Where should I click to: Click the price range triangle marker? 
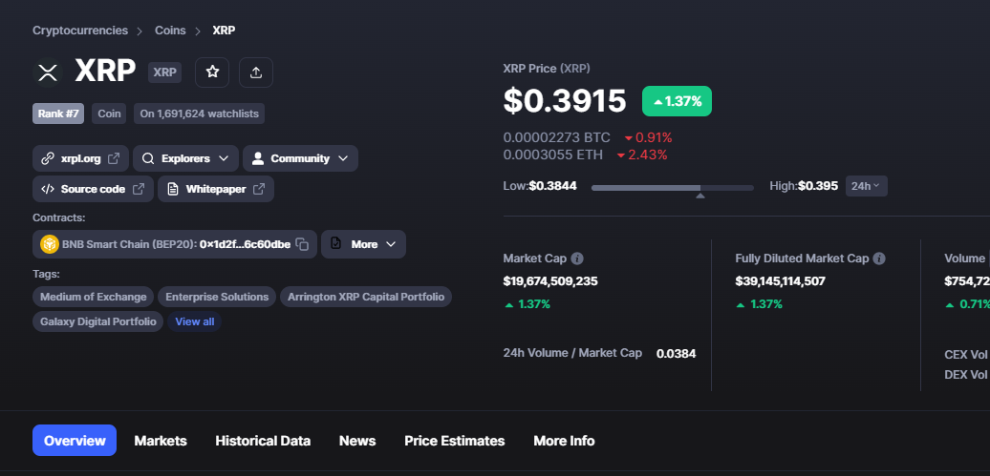point(699,196)
